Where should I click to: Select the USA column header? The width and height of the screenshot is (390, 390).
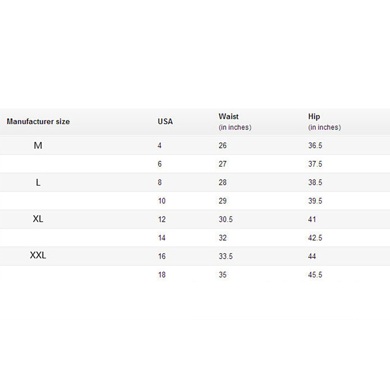tap(165, 121)
